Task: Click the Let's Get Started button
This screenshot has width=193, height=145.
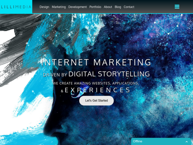Action: (96, 101)
